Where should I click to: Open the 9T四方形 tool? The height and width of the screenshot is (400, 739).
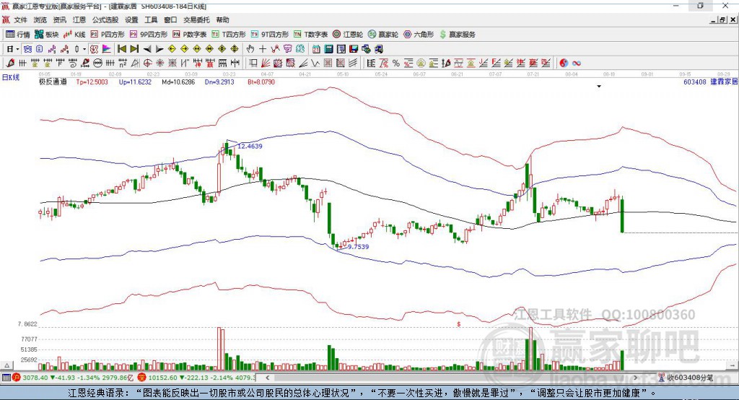pos(270,35)
